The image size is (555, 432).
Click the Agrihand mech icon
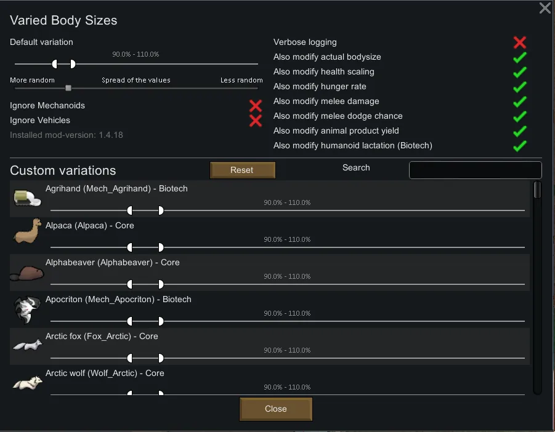click(x=27, y=198)
